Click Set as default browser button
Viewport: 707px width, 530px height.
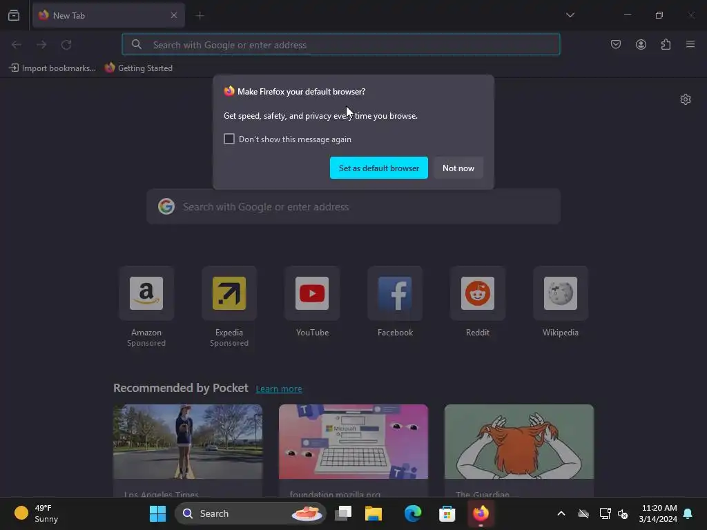point(379,168)
